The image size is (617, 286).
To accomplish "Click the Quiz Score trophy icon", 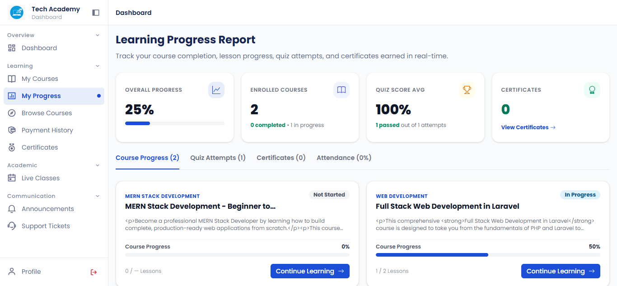I will point(467,90).
